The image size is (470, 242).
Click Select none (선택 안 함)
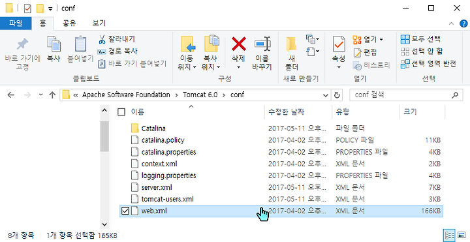tap(422, 52)
